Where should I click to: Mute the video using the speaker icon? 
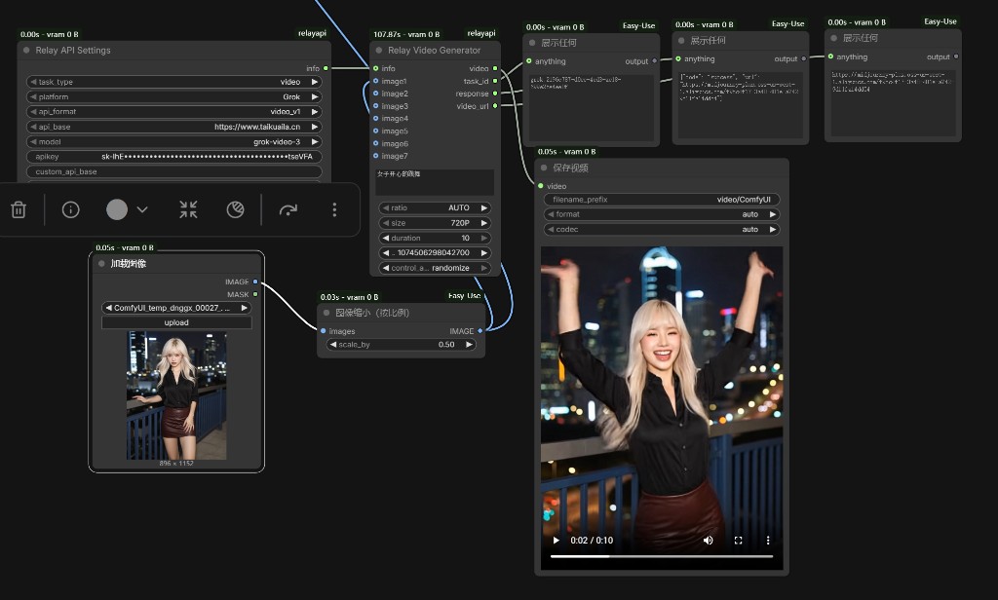click(709, 541)
